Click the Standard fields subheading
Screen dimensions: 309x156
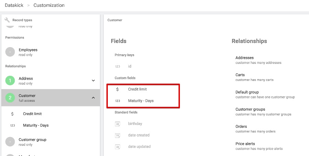pyautogui.click(x=126, y=112)
